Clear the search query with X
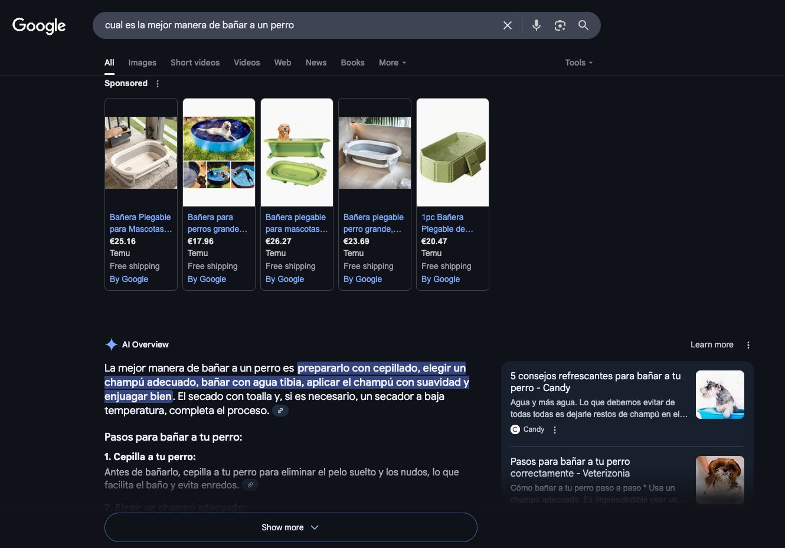 click(x=508, y=25)
